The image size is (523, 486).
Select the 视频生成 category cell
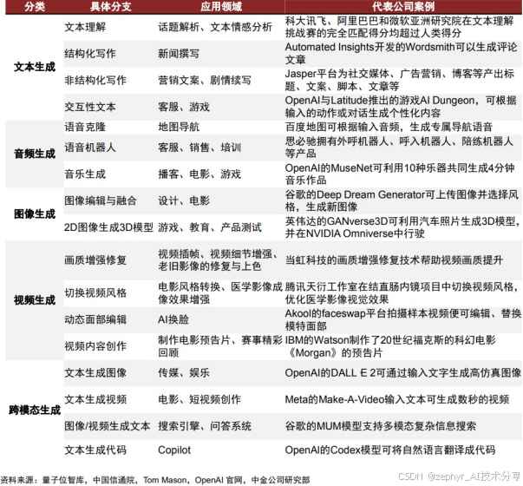coord(35,300)
